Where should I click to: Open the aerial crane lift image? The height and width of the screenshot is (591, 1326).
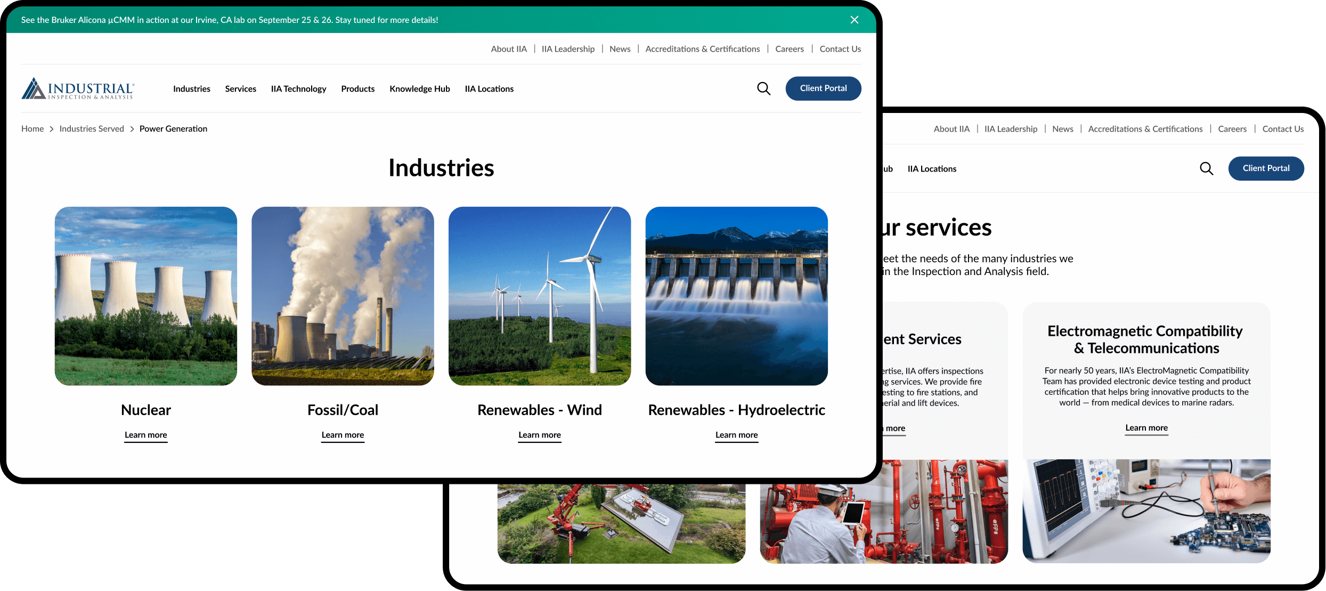621,523
